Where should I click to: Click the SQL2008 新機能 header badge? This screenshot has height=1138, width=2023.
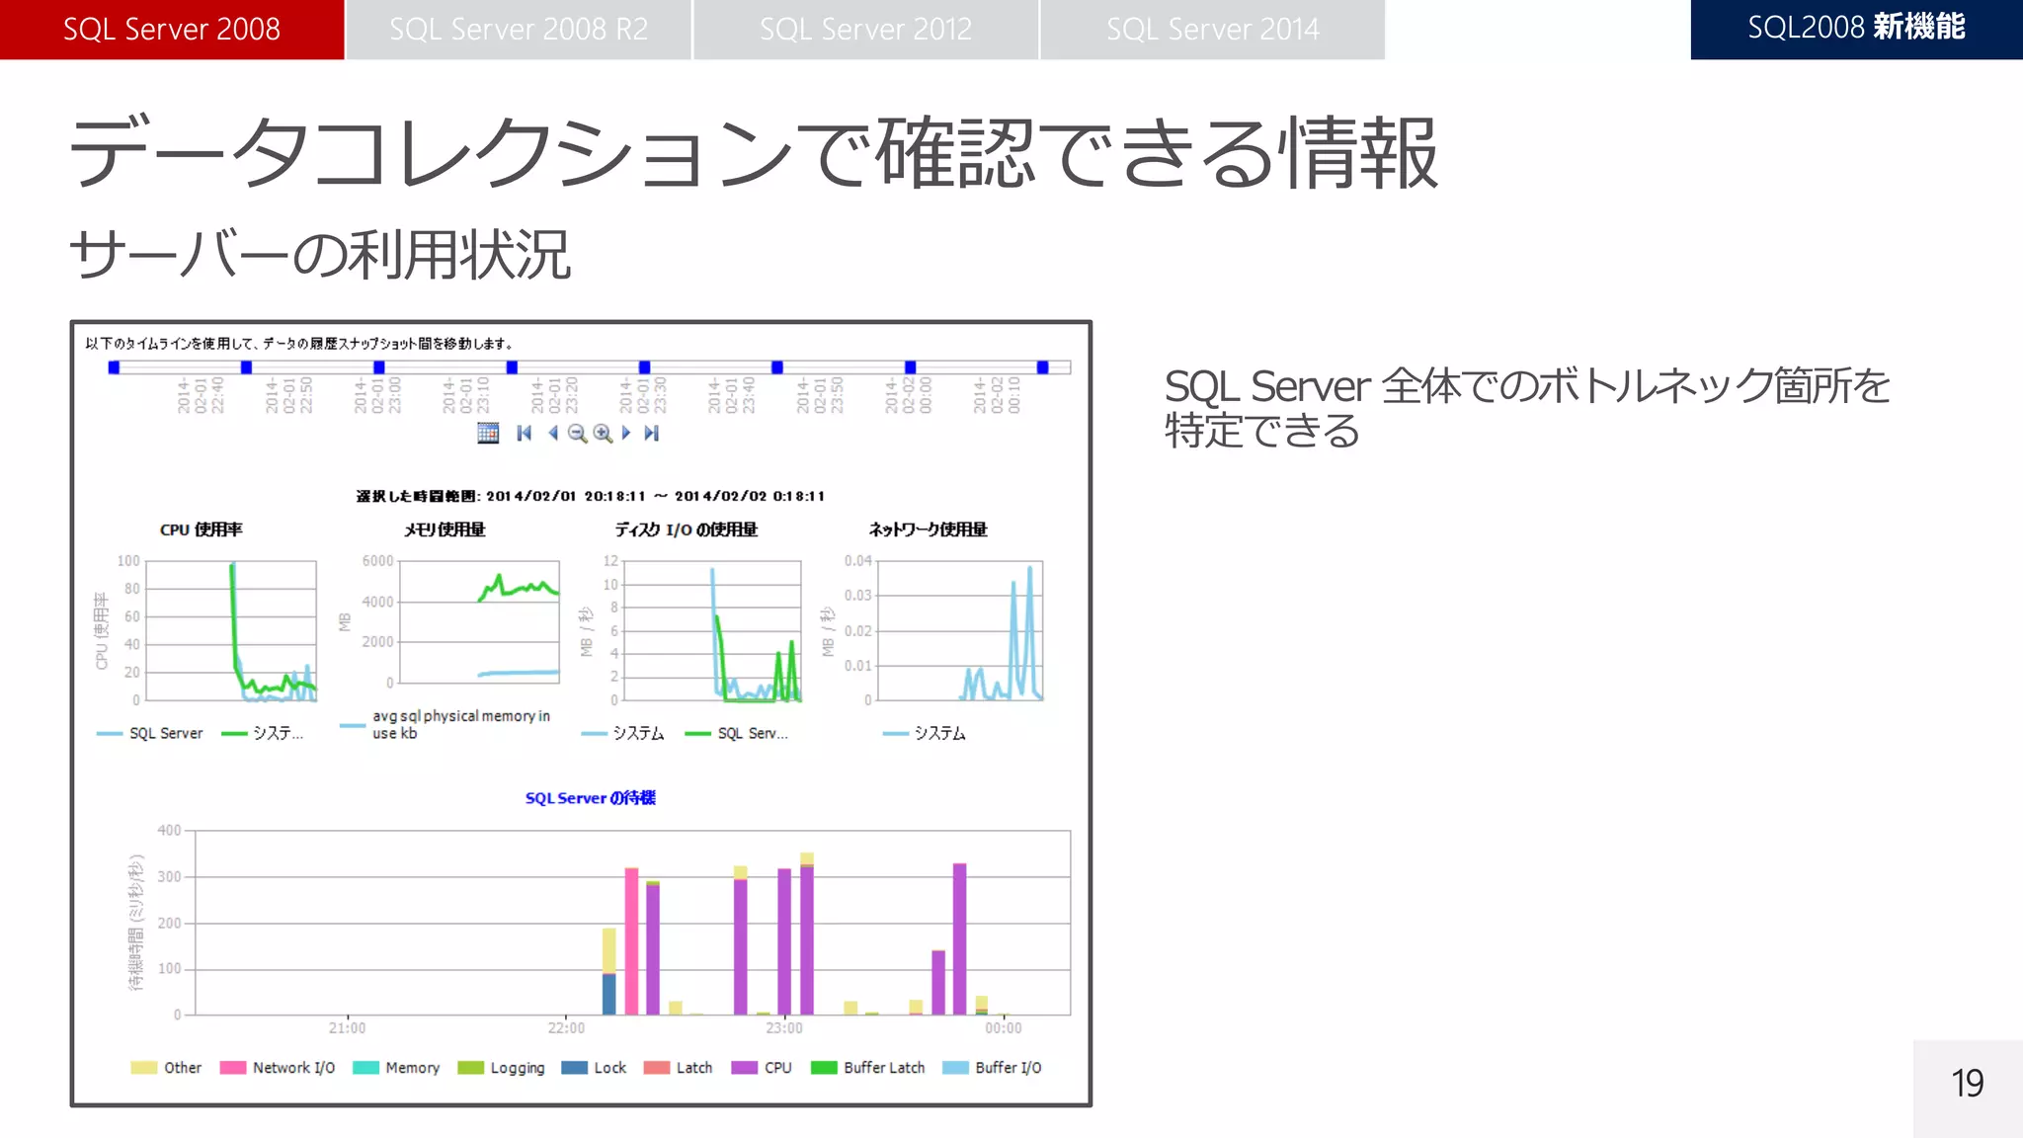pyautogui.click(x=1856, y=29)
